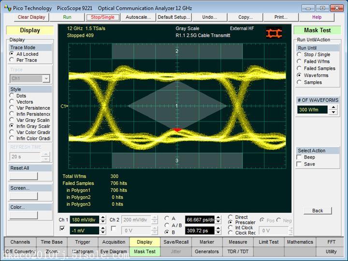Image resolution: width=348 pixels, height=261 pixels.
Task: Select timebase A radio button
Action: 167,218
